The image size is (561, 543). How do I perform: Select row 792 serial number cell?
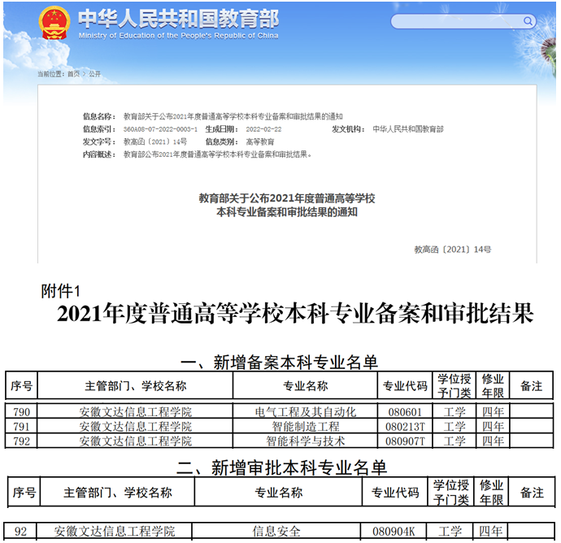point(21,441)
